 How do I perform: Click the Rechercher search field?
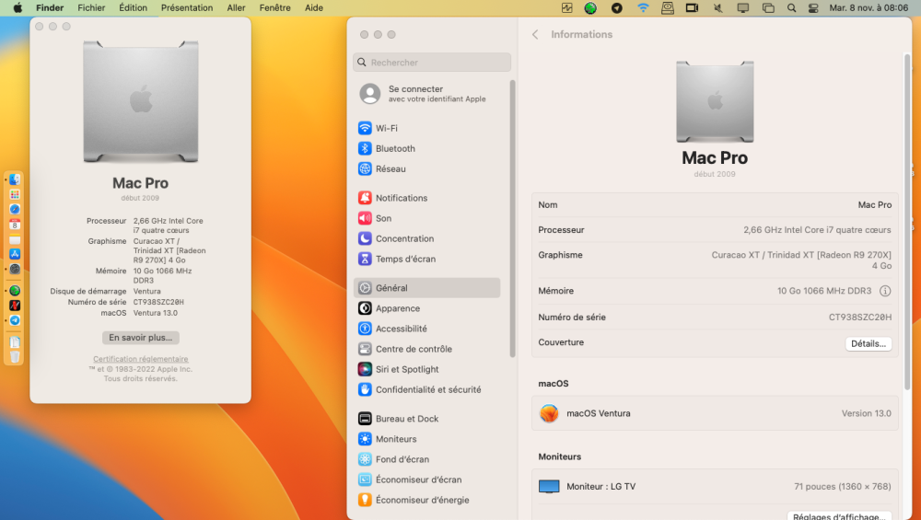pyautogui.click(x=432, y=63)
